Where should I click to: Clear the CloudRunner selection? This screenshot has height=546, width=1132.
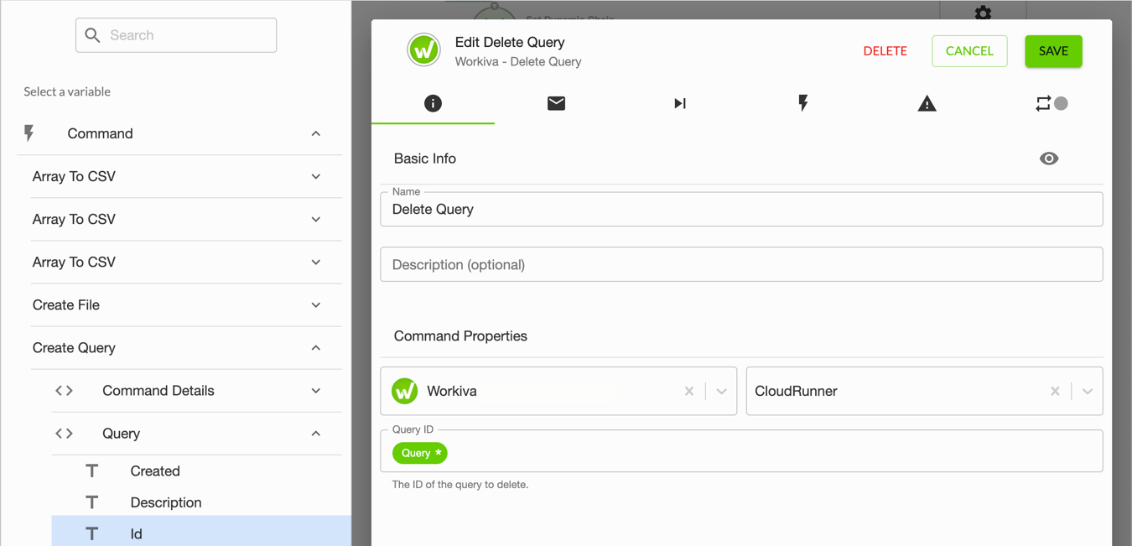click(x=1055, y=391)
